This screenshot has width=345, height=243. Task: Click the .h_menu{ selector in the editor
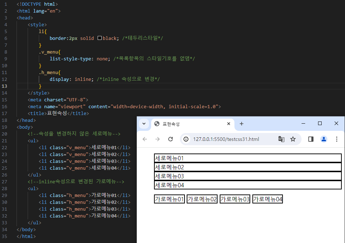pyautogui.click(x=50, y=73)
